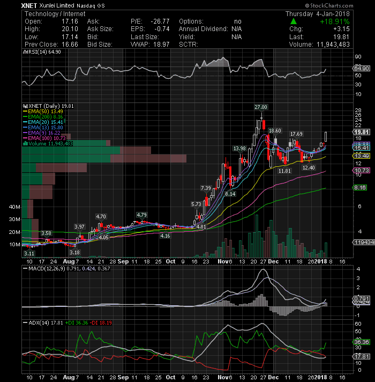Screen dimensions: 375x382
Task: Click the 4.16 low price label
Action: point(165,236)
